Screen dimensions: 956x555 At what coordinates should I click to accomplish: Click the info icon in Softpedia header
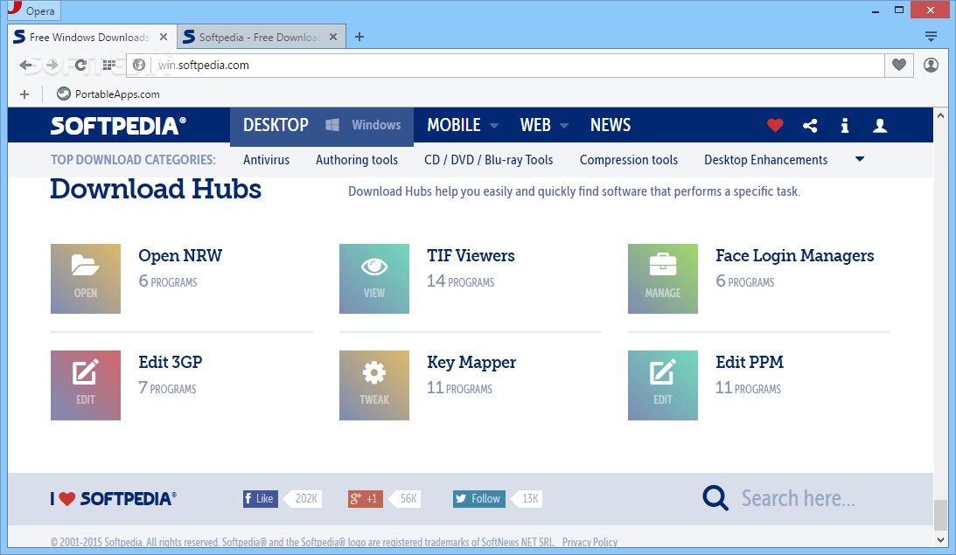click(844, 126)
